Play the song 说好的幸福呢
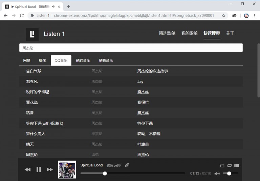 coord(38,92)
